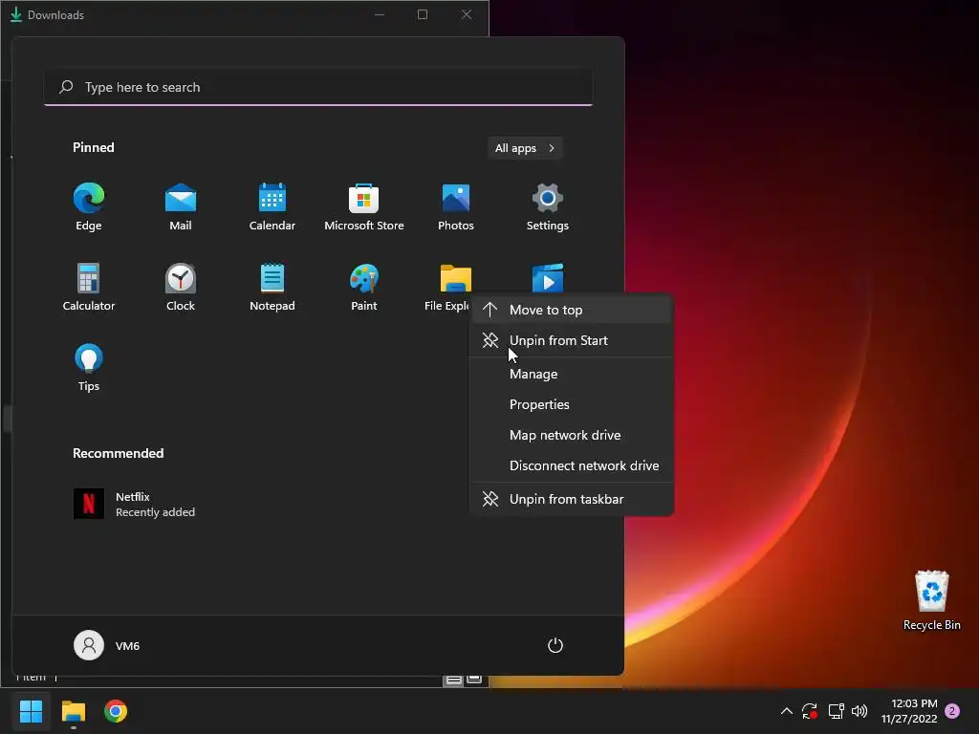Viewport: 979px width, 734px height.
Task: Launch Chrome from the taskbar
Action: click(x=116, y=711)
